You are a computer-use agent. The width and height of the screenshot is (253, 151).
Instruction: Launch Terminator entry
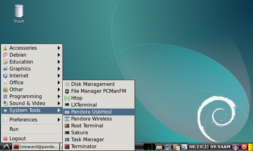(99, 147)
